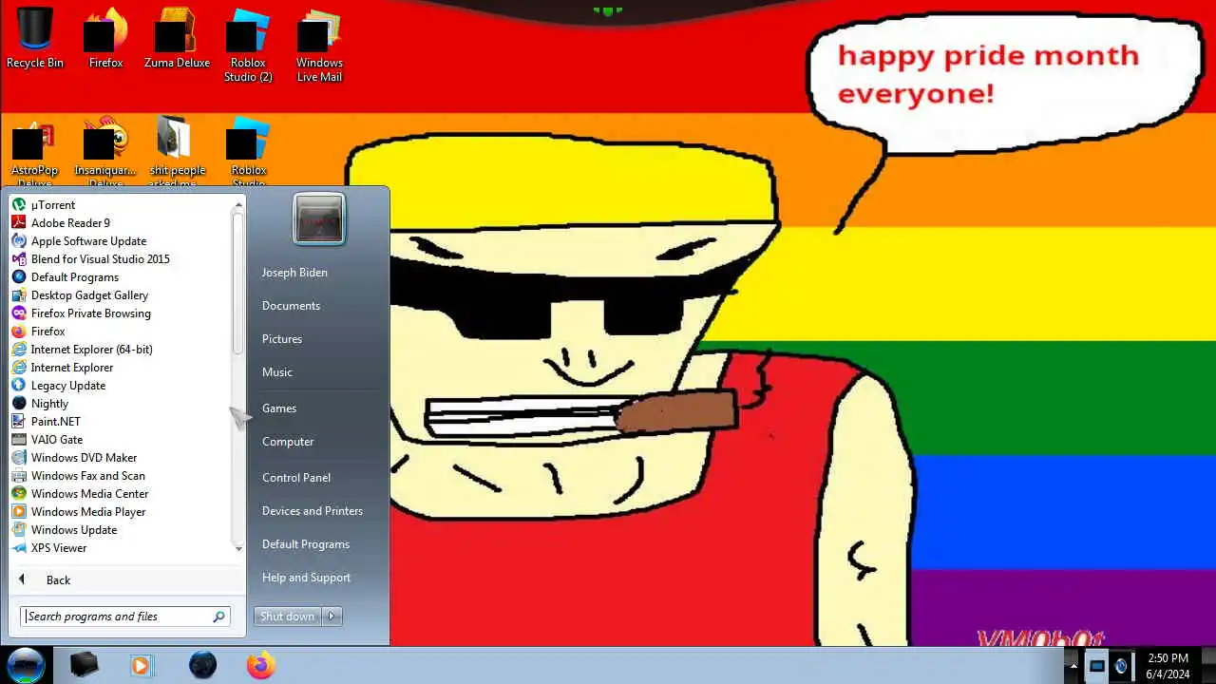Click the programs list scrollbar down arrow

(238, 548)
